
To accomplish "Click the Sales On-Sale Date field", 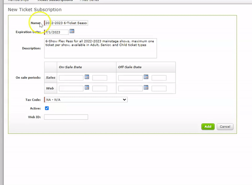I will coord(71,78).
